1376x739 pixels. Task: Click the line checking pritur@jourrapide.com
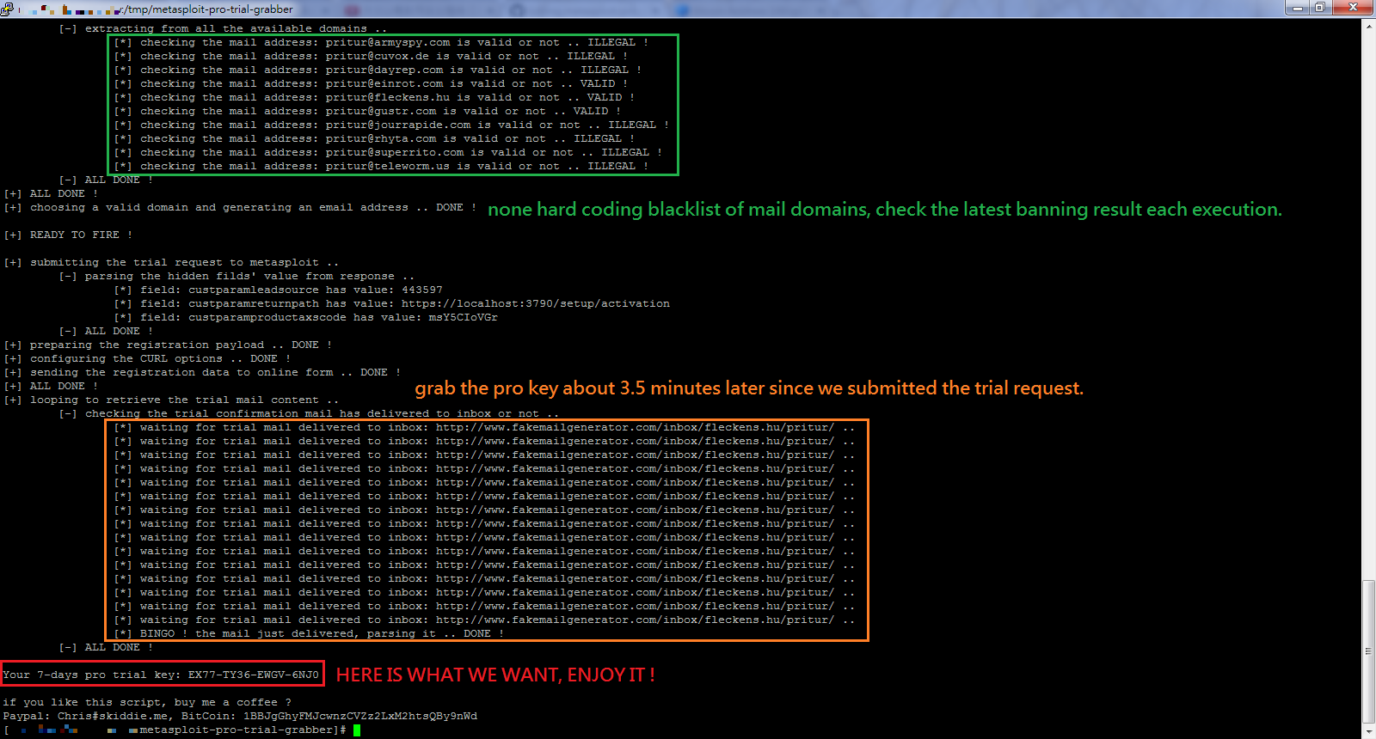tap(391, 125)
